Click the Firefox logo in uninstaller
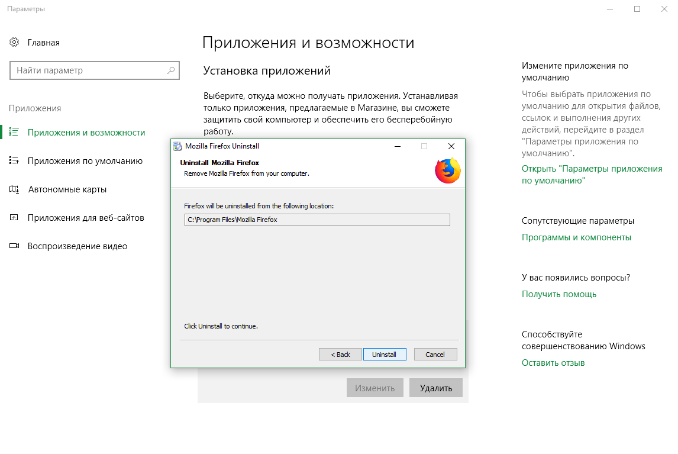Image resolution: width=678 pixels, height=454 pixels. pos(447,170)
